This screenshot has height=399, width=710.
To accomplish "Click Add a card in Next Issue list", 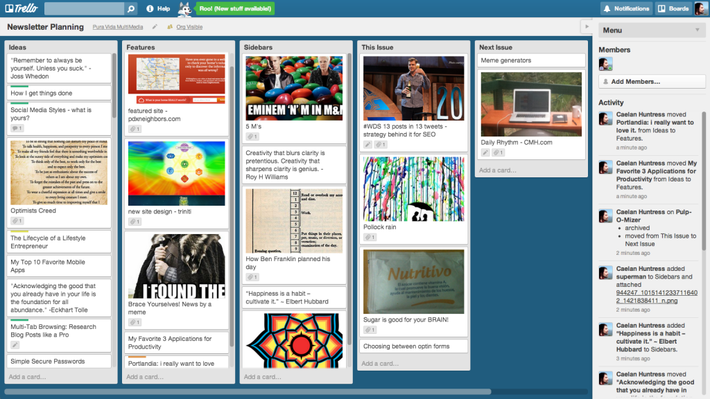I will [x=498, y=170].
